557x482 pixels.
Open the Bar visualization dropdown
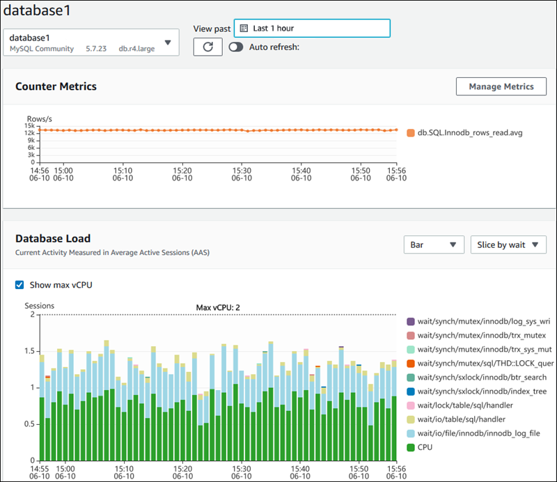click(434, 244)
